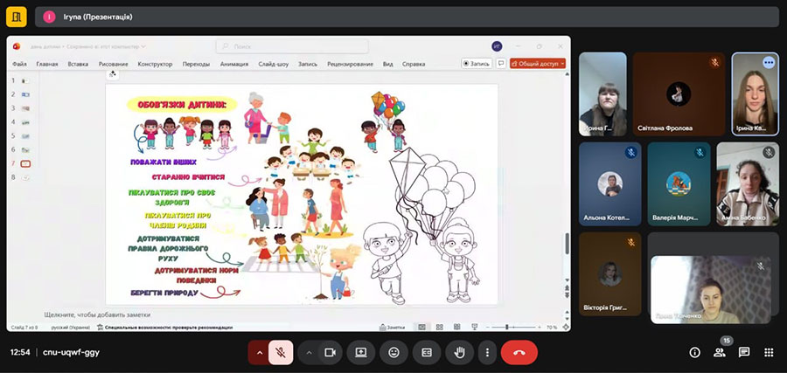787x373 pixels.
Task: Select slide 2 thumbnail
Action: coord(25,94)
